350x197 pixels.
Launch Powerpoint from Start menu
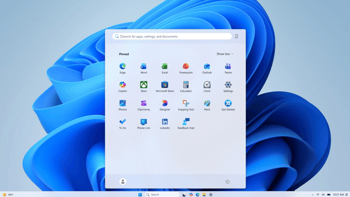click(186, 68)
